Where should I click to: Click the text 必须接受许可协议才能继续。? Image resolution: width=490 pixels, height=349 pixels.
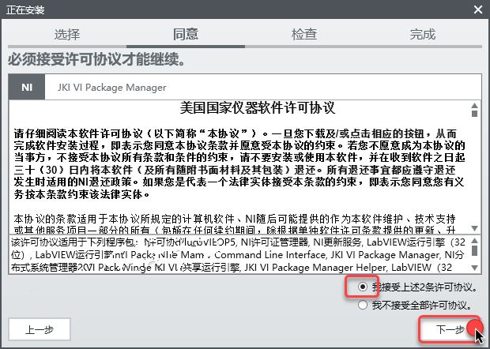coord(96,59)
